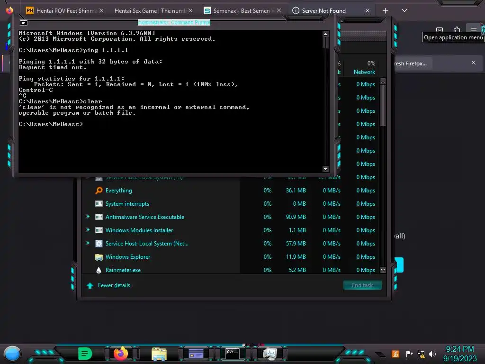Click the Command Prompt scrollbar down arrow
The height and width of the screenshot is (364, 485).
coord(325,169)
